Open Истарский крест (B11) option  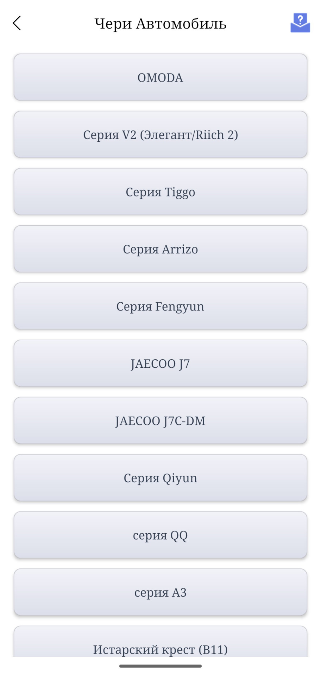tap(160, 647)
